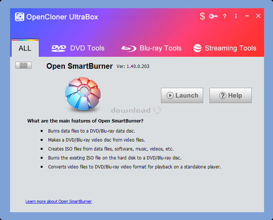Select the ALL tab
This screenshot has width=273, height=220.
[25, 48]
